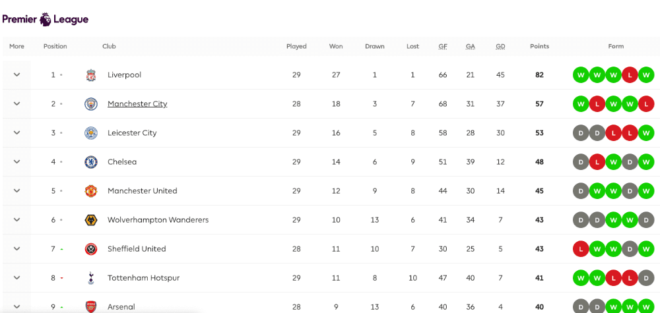
Task: Expand Tottenham Hotspur row details
Action: [17, 277]
